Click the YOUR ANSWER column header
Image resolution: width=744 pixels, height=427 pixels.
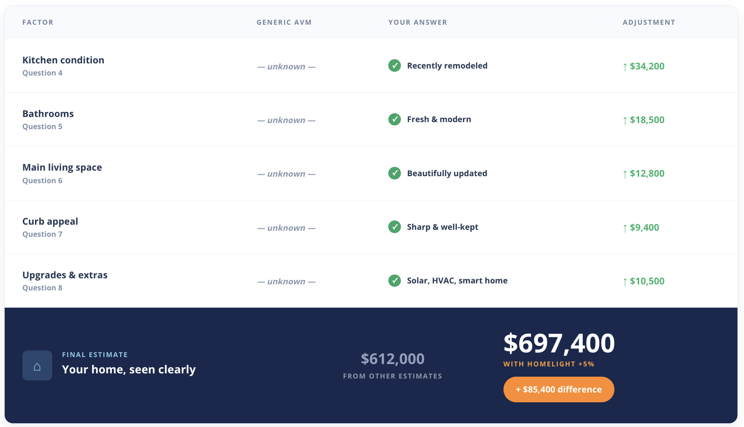(x=418, y=22)
